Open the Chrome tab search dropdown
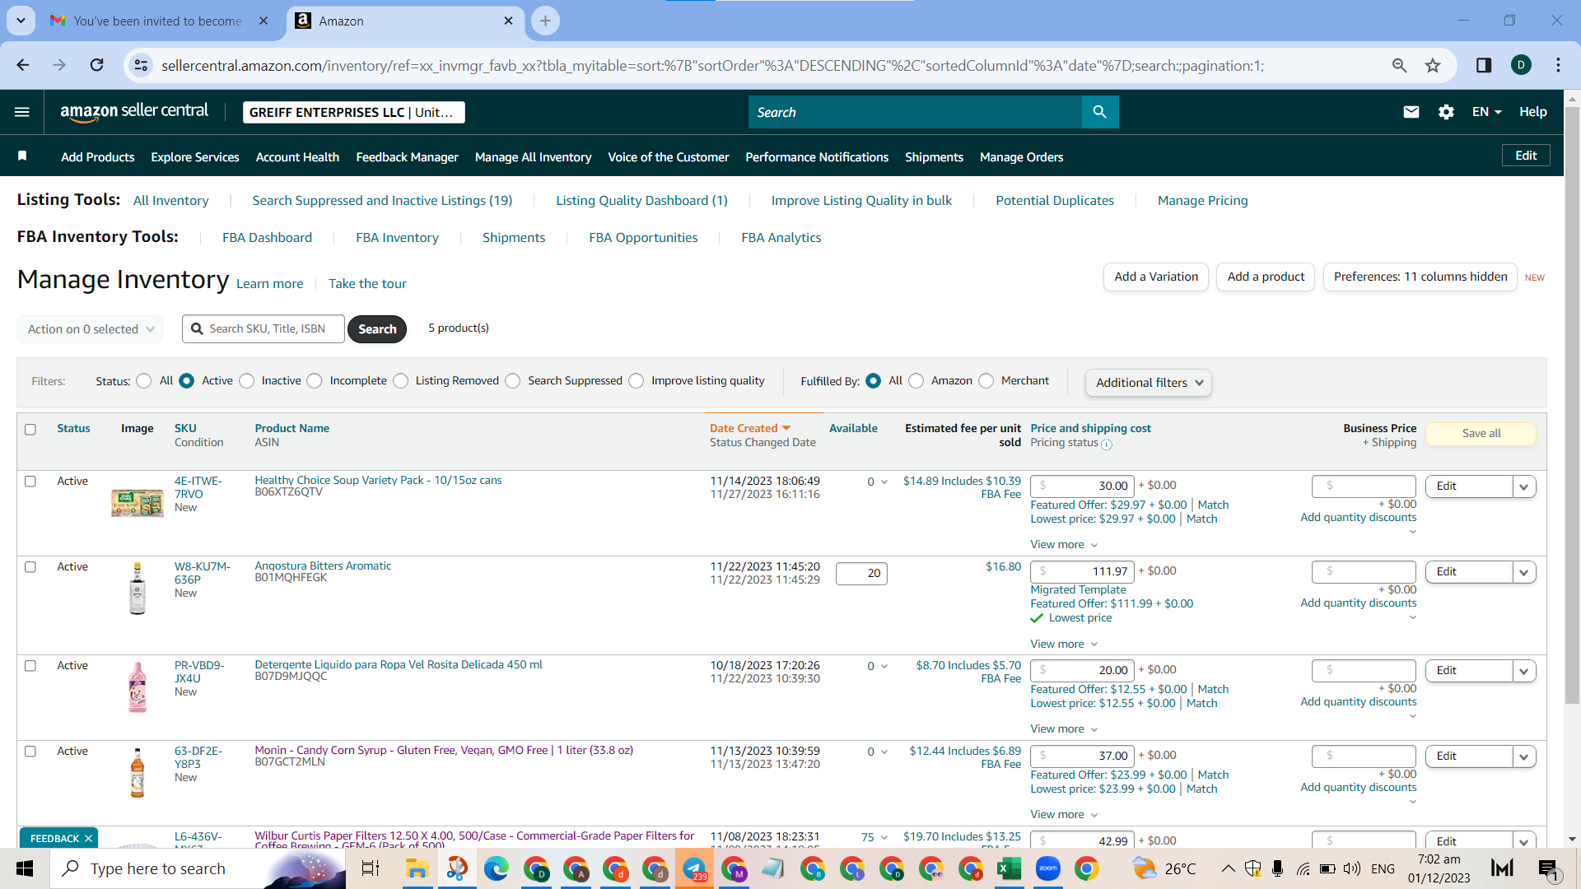 pos(21,21)
